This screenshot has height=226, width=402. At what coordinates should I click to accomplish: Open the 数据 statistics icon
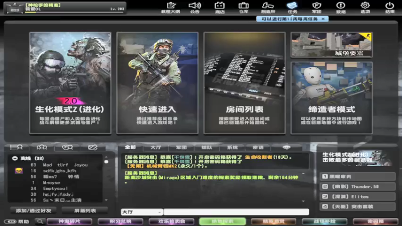(x=341, y=8)
